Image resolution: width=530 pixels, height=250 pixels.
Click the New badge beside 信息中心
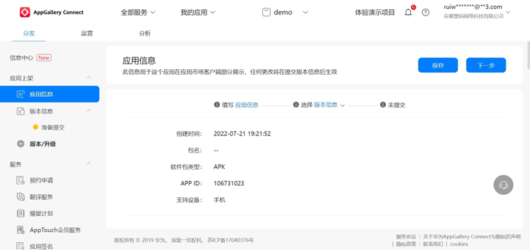pyautogui.click(x=44, y=58)
